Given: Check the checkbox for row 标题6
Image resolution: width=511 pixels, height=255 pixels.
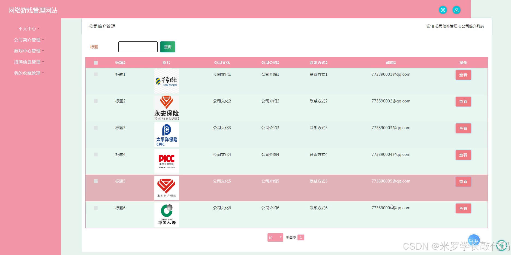Looking at the screenshot, I should click(96, 208).
